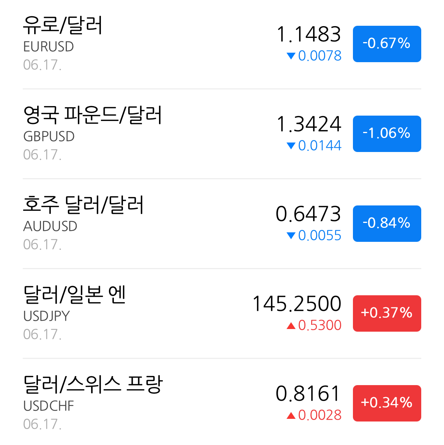Tap the -1.06% blue badge
The height and width of the screenshot is (445, 444).
point(387,134)
